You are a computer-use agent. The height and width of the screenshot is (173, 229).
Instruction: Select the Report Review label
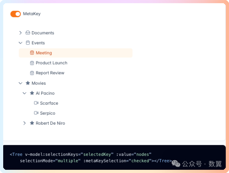pyautogui.click(x=50, y=73)
